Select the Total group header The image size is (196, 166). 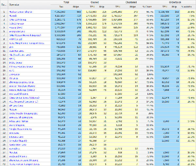(66, 2)
